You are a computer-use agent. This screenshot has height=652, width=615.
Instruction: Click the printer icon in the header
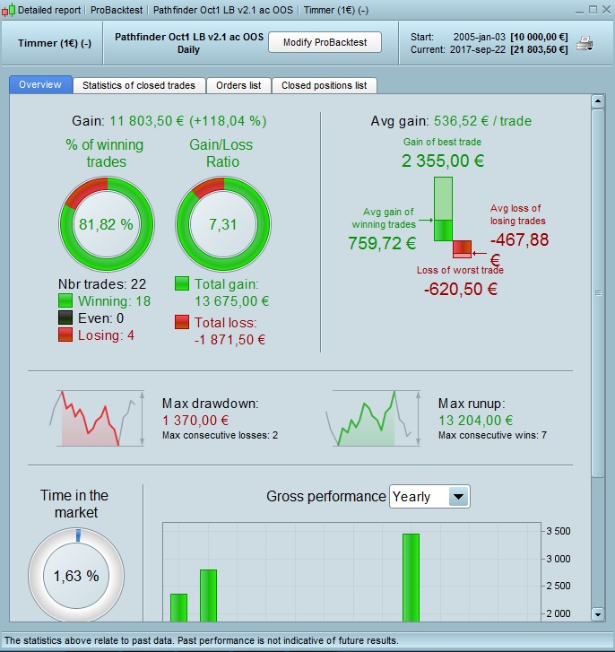[x=585, y=43]
